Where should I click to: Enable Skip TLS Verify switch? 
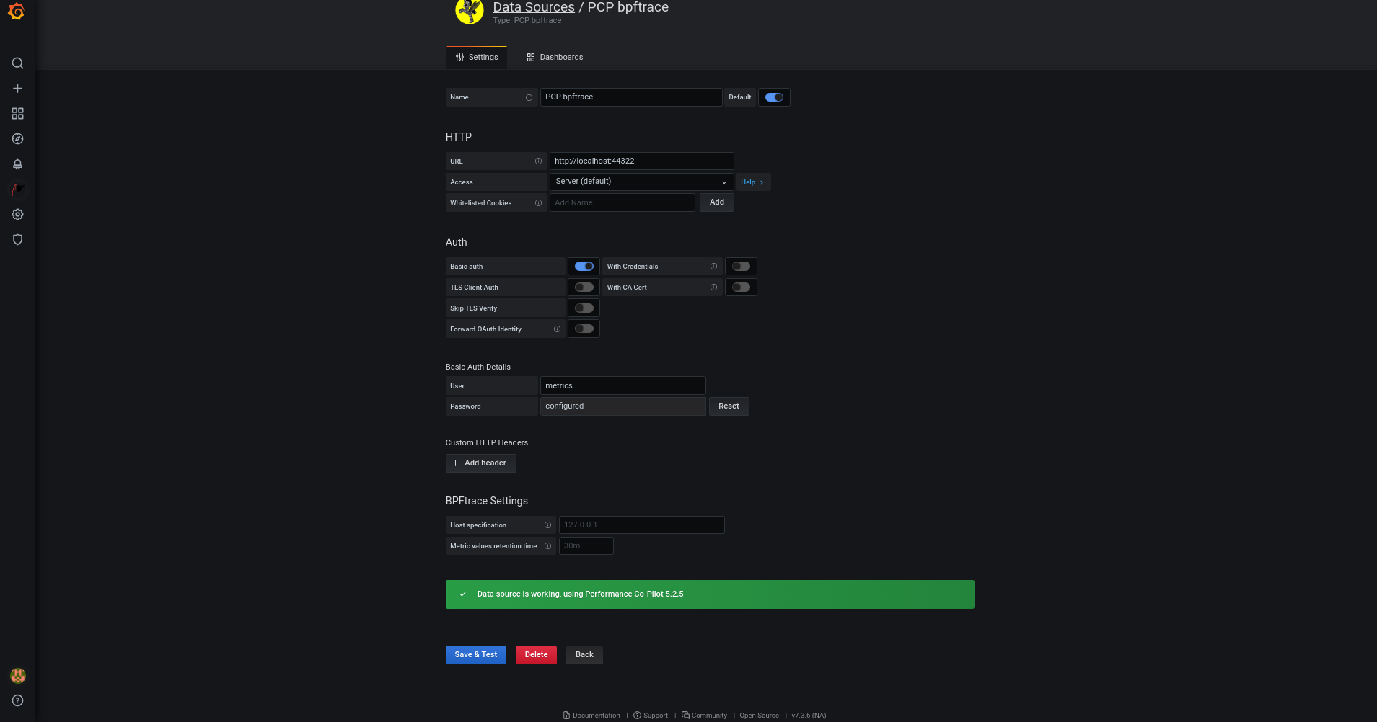584,308
